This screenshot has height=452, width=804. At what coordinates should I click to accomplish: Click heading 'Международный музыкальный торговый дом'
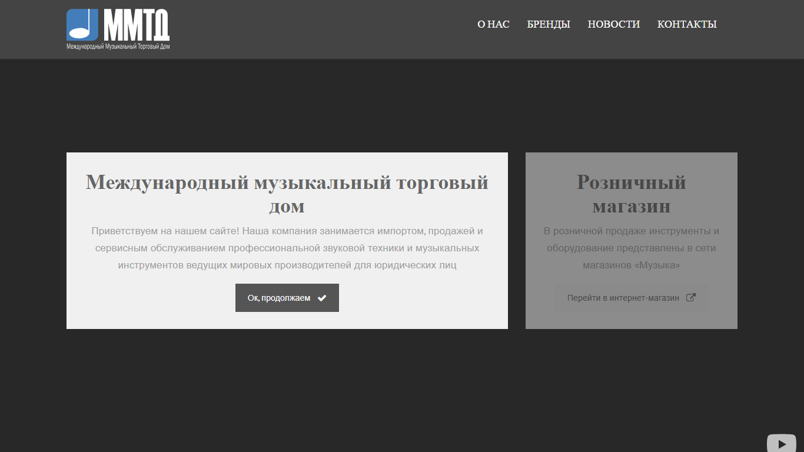pos(287,194)
